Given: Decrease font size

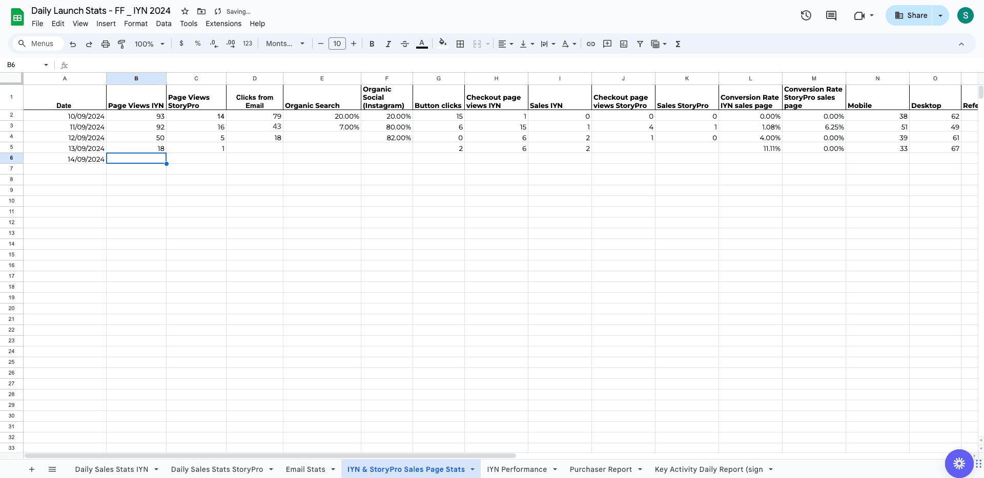Looking at the screenshot, I should pyautogui.click(x=321, y=44).
